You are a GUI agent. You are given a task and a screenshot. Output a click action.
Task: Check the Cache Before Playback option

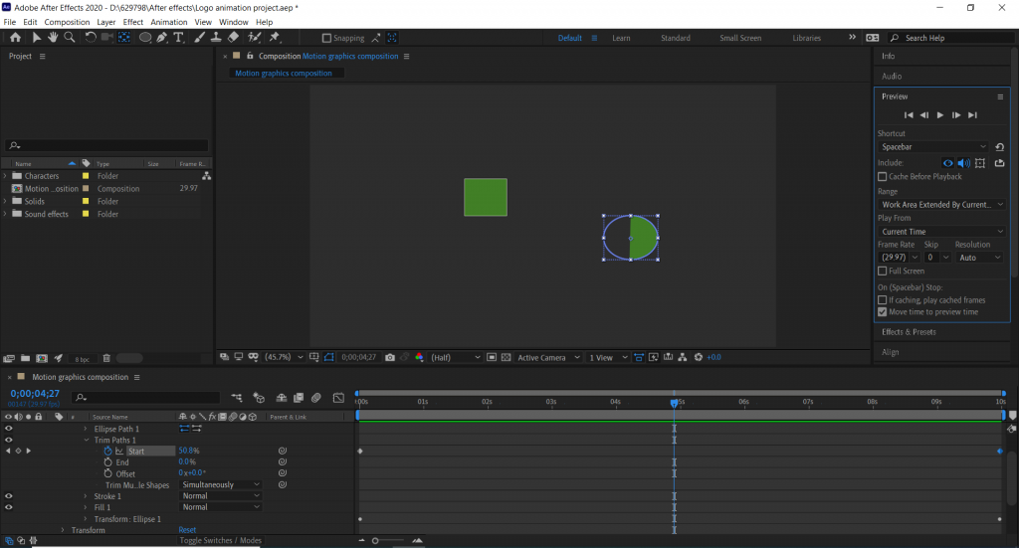point(883,176)
